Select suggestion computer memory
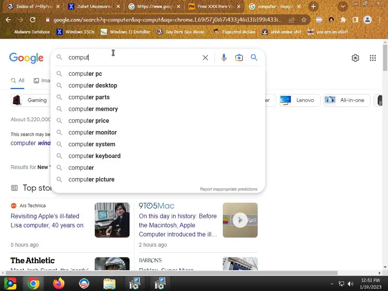Image resolution: width=388 pixels, height=291 pixels. tap(158, 109)
